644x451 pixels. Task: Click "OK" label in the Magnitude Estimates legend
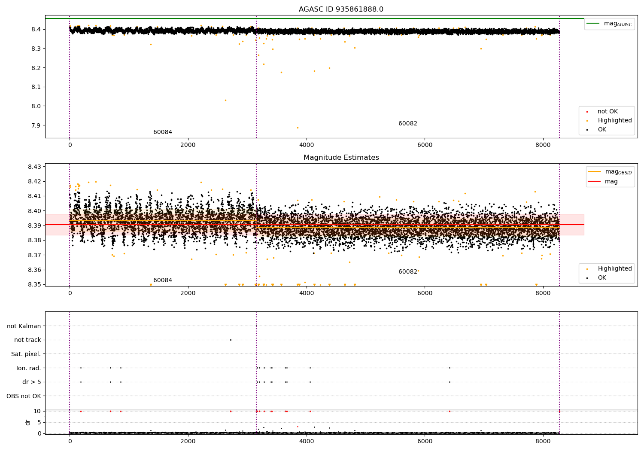click(x=602, y=278)
